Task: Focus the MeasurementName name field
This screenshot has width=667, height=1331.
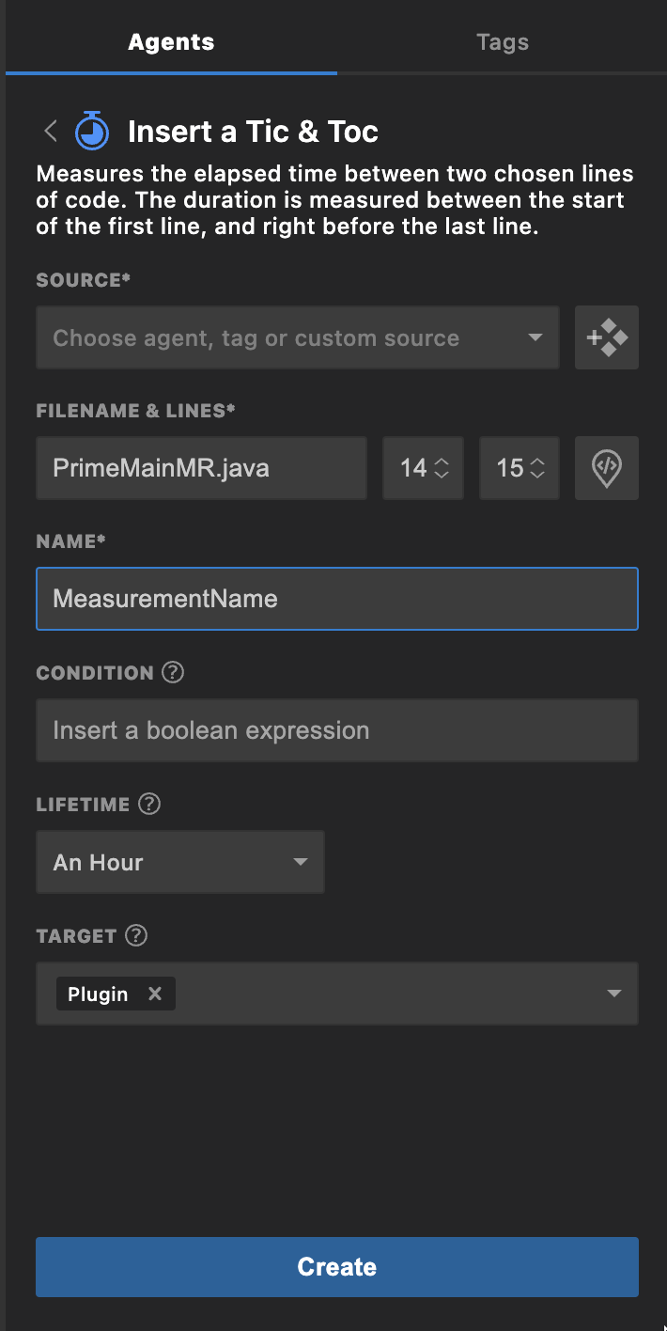Action: (336, 599)
